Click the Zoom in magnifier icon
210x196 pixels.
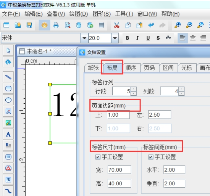tap(178, 25)
